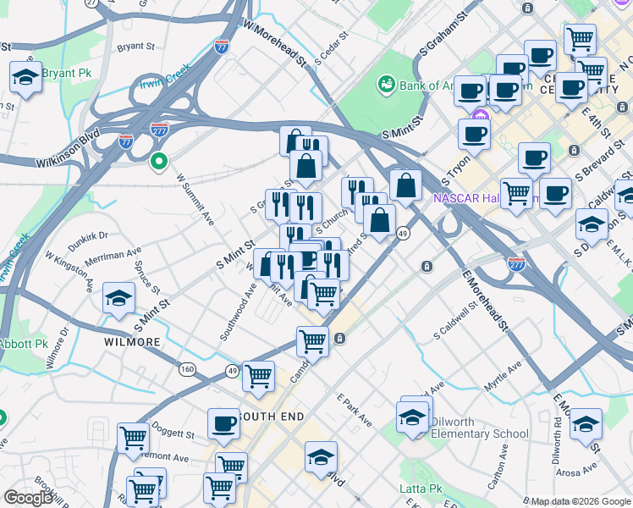
Task: Open the coffee cup marker near S Brevard St
Action: point(555,195)
